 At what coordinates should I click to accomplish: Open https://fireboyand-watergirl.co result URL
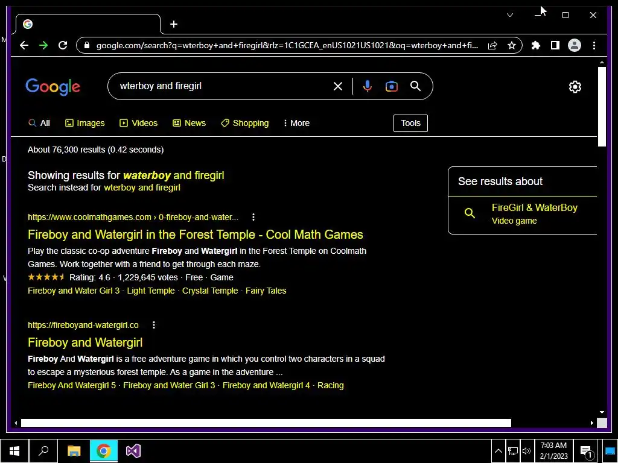point(83,325)
